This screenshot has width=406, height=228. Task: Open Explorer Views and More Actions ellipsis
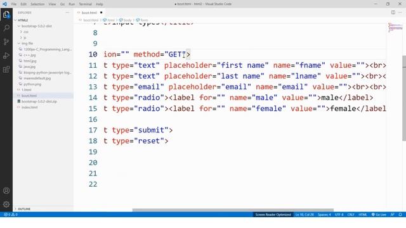click(67, 13)
